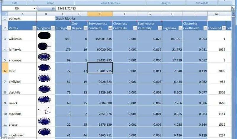Click the select-all corner of the sheet
Image resolution: width=237 pixels, height=139 pixels.
(5, 14)
